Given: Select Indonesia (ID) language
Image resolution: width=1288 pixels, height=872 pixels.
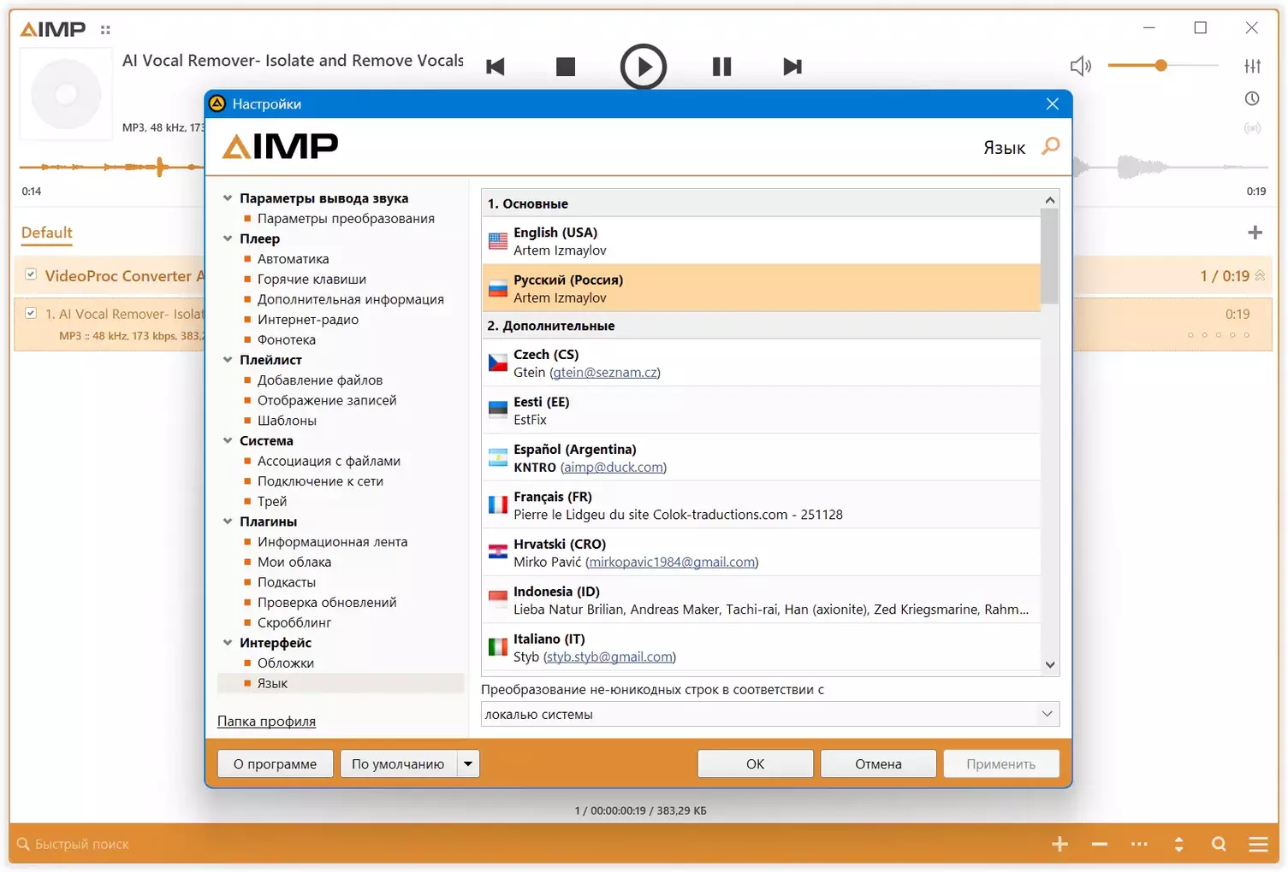Looking at the screenshot, I should (x=762, y=600).
